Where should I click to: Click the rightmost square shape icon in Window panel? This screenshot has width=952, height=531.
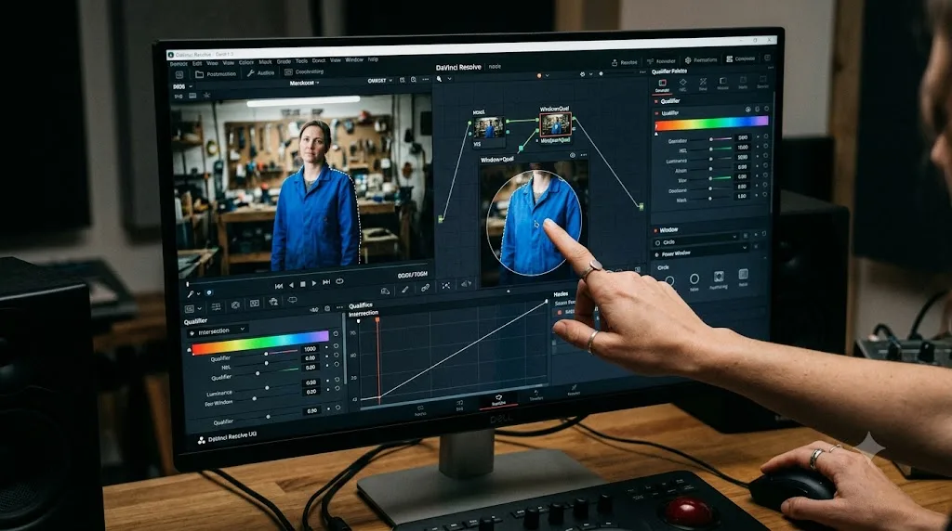coord(743,276)
